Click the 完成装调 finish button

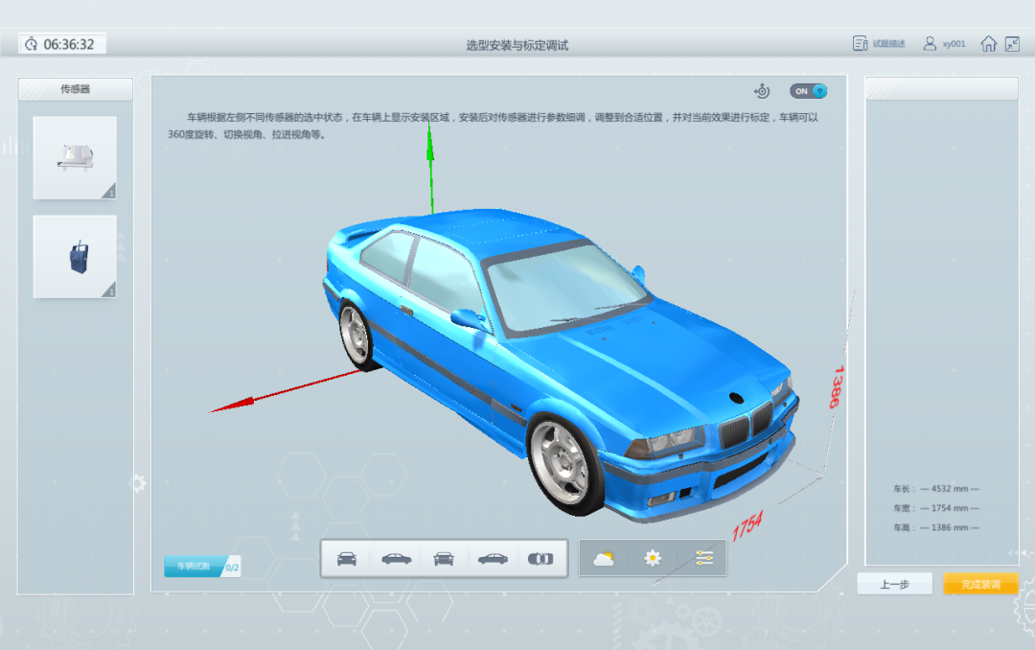click(x=980, y=584)
